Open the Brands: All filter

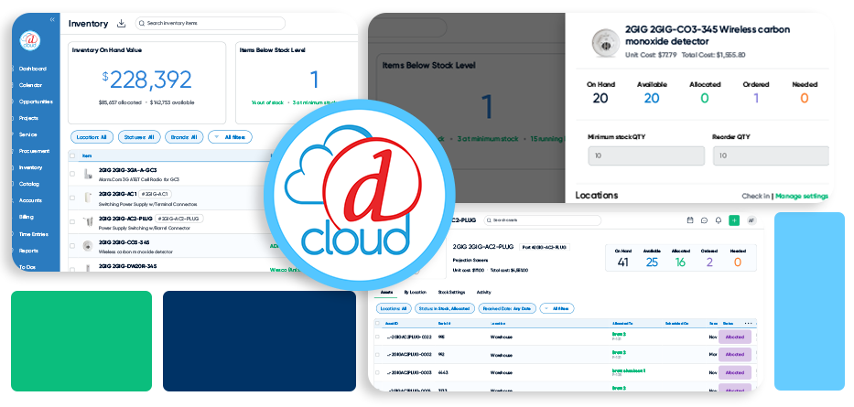click(x=184, y=137)
